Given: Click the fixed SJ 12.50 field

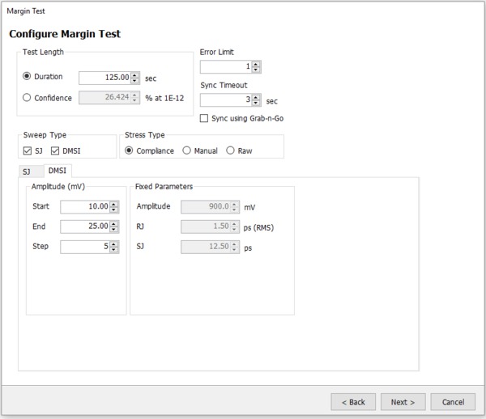Looking at the screenshot, I should 206,247.
